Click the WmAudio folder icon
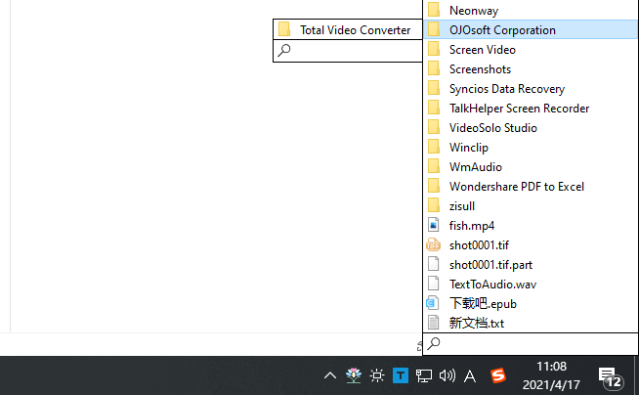 tap(434, 166)
